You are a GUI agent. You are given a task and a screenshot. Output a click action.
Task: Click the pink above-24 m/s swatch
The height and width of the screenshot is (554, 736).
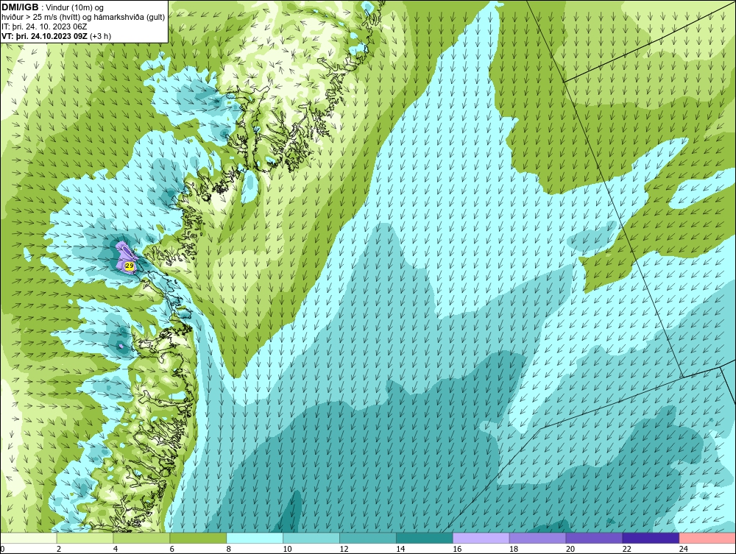pos(707,538)
